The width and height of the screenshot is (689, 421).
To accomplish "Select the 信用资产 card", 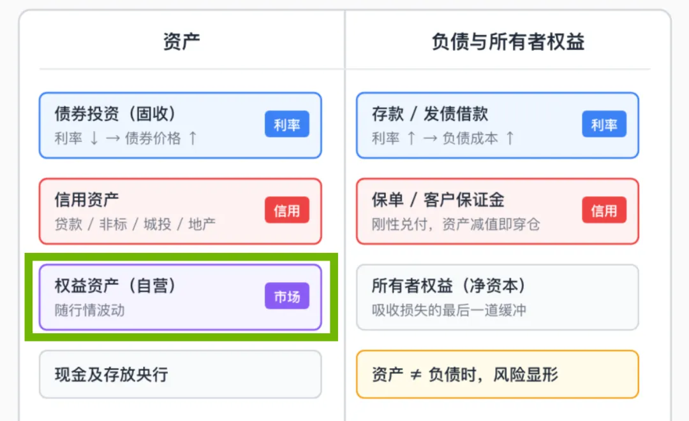I will (x=180, y=211).
